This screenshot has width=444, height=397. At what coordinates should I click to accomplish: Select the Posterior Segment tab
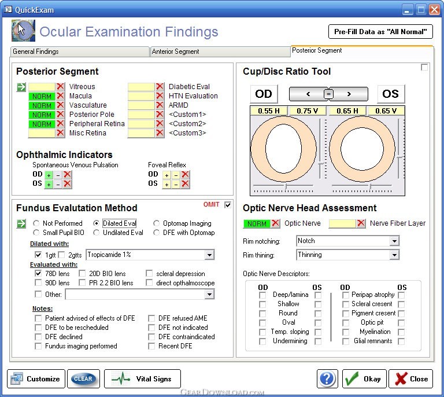pyautogui.click(x=361, y=50)
